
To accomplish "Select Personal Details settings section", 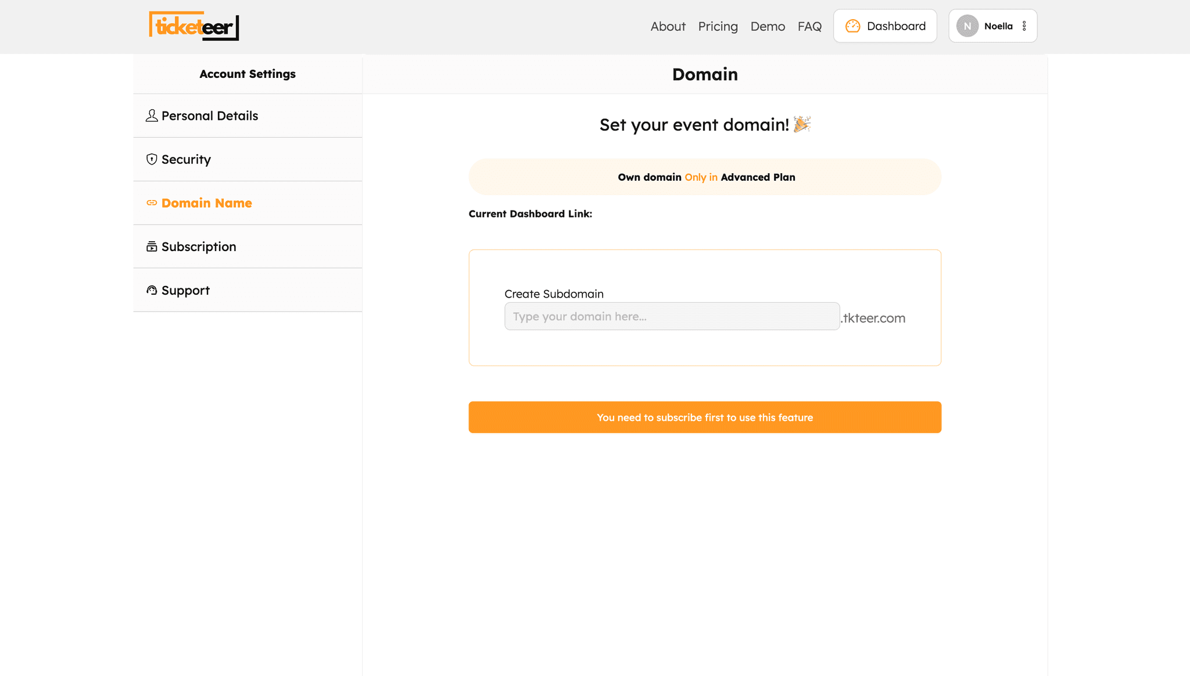I will [248, 115].
